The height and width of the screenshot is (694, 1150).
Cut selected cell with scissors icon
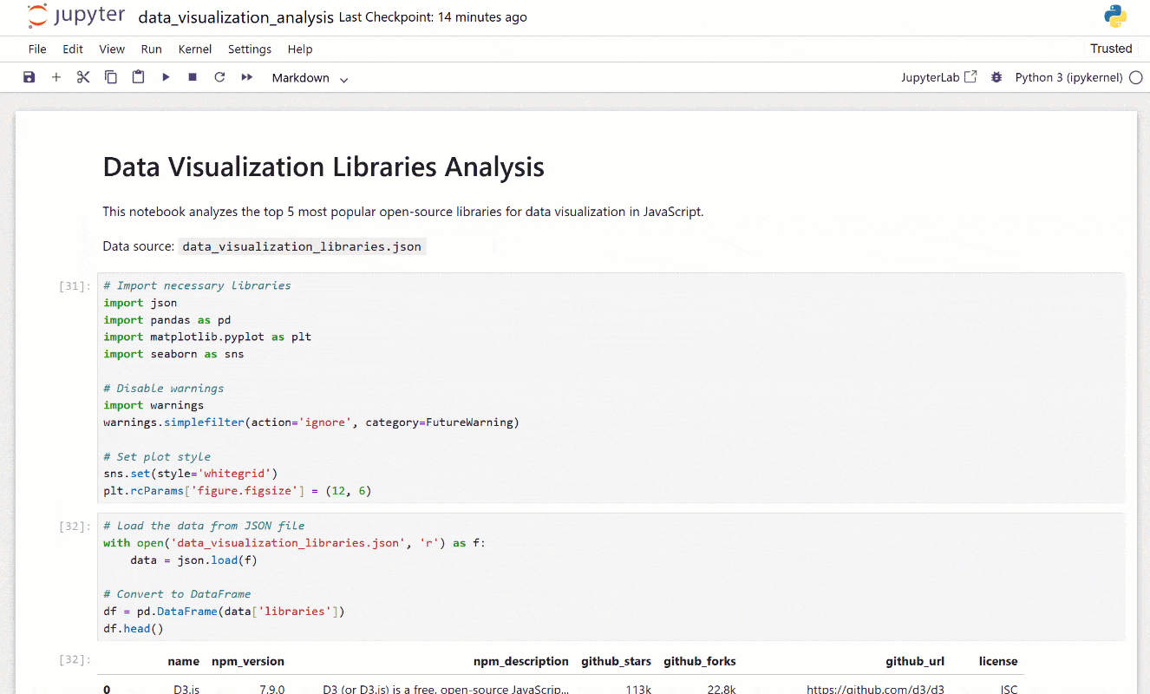83,77
